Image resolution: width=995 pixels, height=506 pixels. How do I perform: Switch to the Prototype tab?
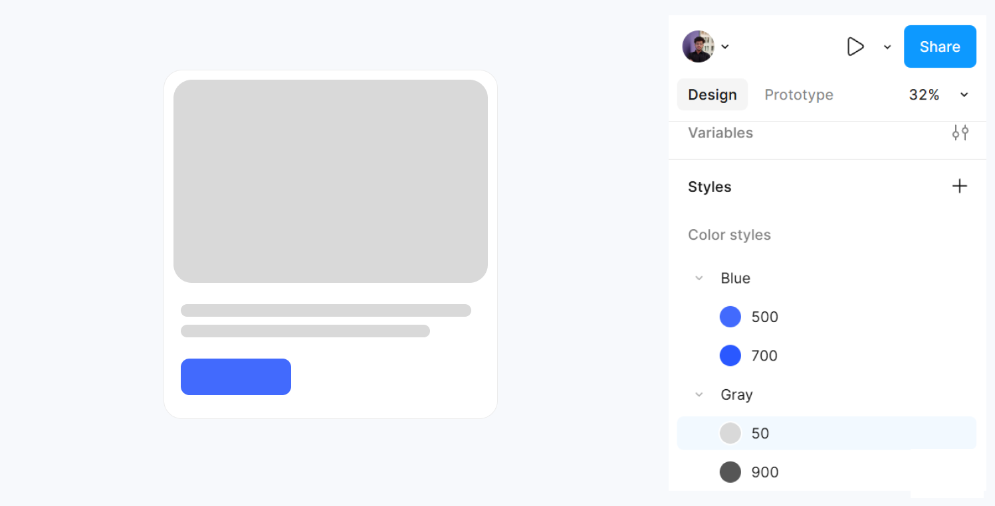798,95
